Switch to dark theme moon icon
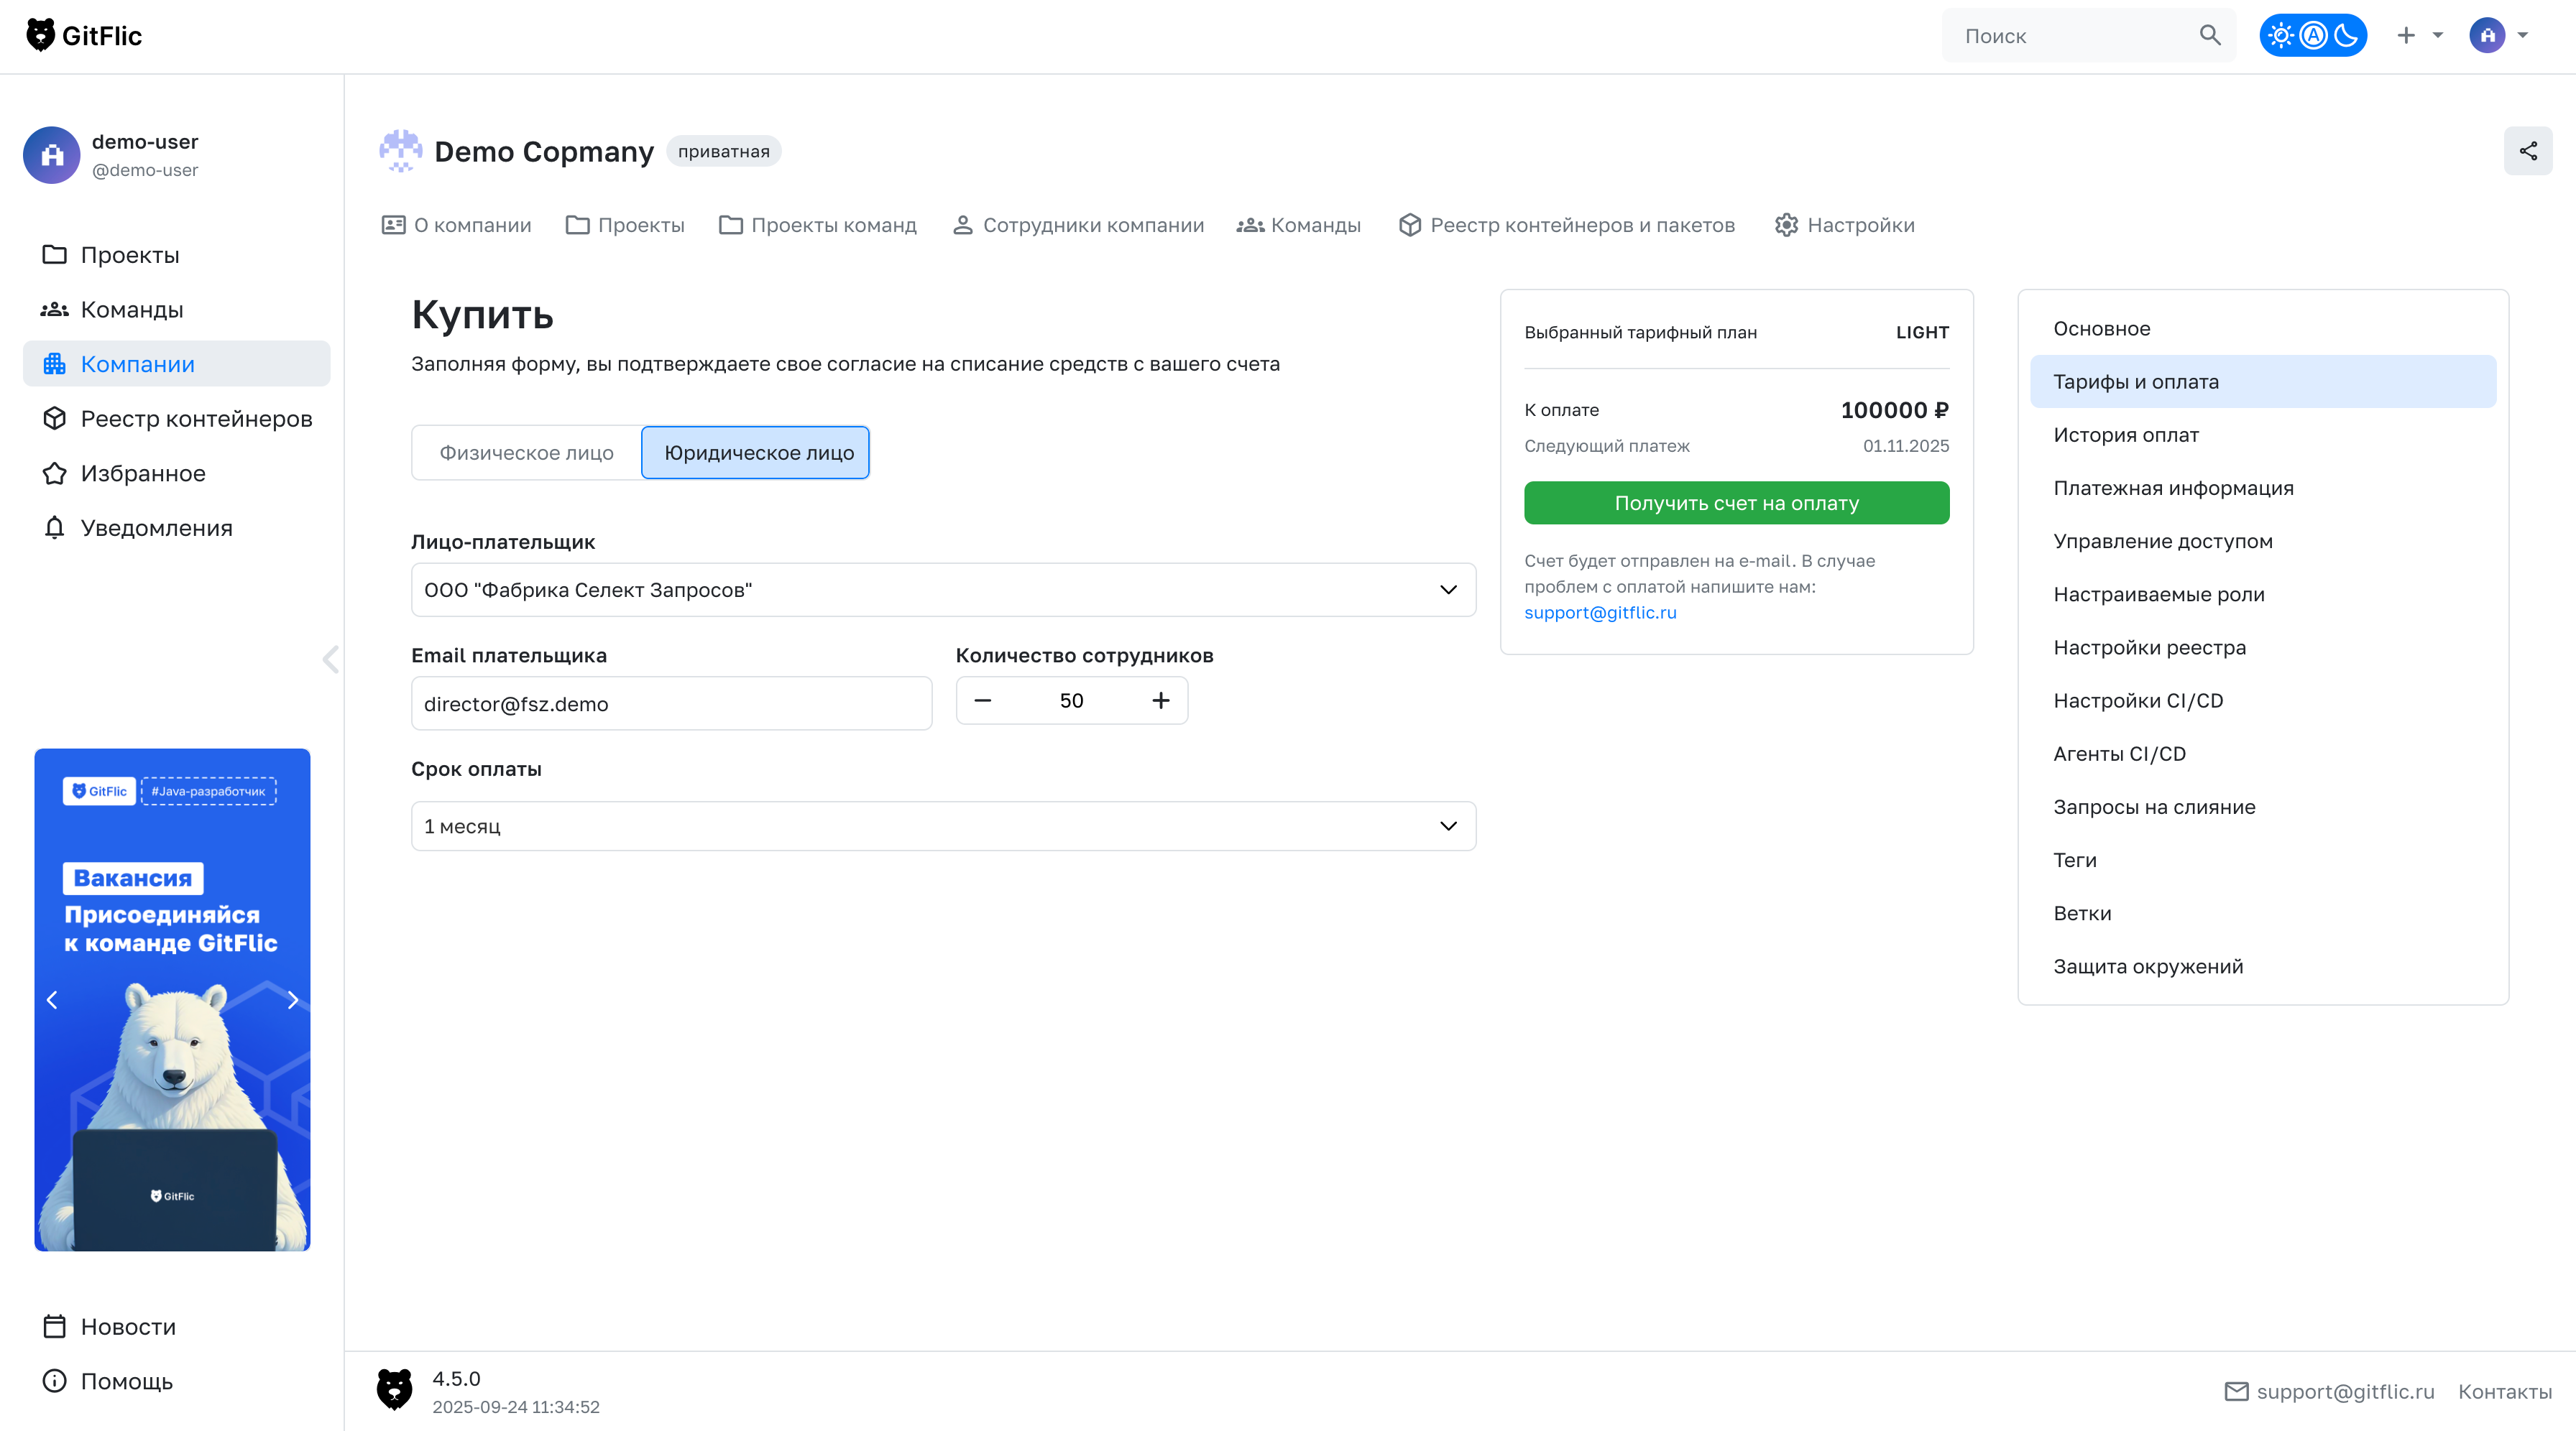Image resolution: width=2576 pixels, height=1431 pixels. pos(2345,36)
